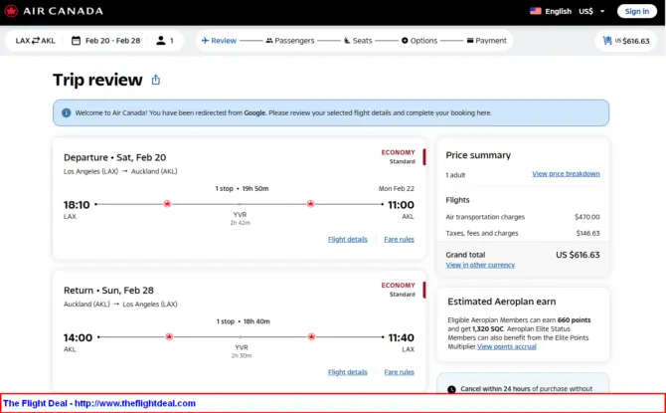Click the Mon Feb 22 arrival date
Viewport: 666px width, 413px height.
coord(397,188)
